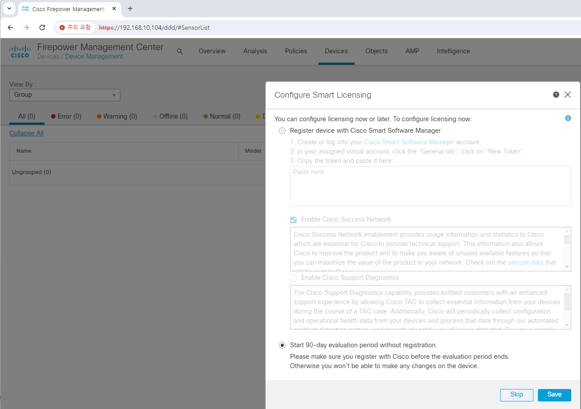Switch to the All (0) tab

click(27, 116)
